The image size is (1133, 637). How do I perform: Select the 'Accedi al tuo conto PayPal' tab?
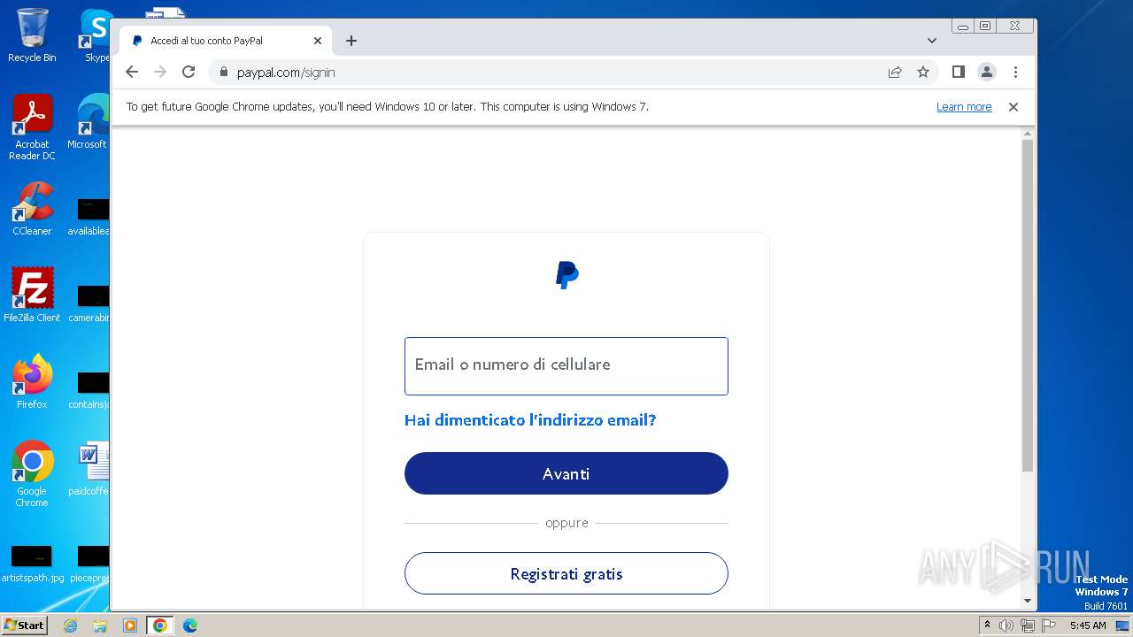pyautogui.click(x=226, y=41)
